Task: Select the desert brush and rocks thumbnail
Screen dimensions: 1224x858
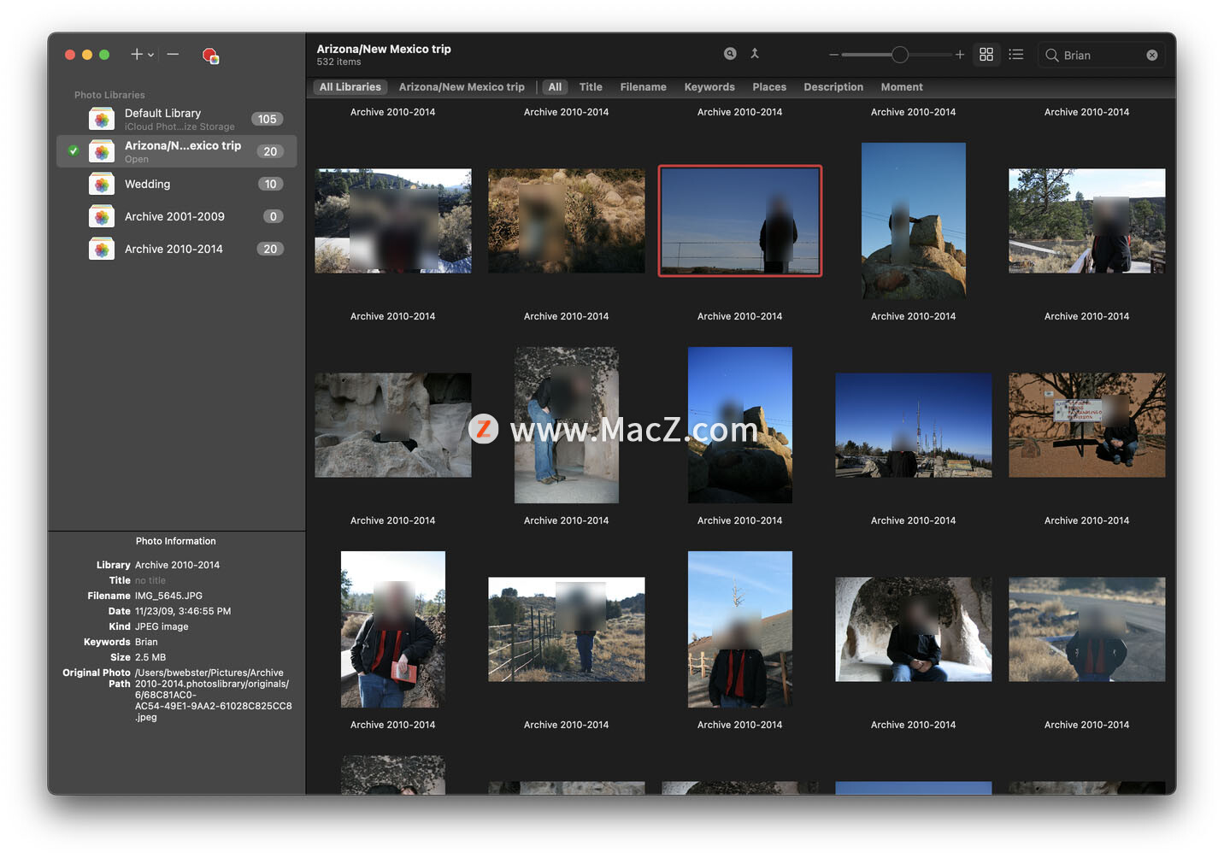Action: (567, 220)
